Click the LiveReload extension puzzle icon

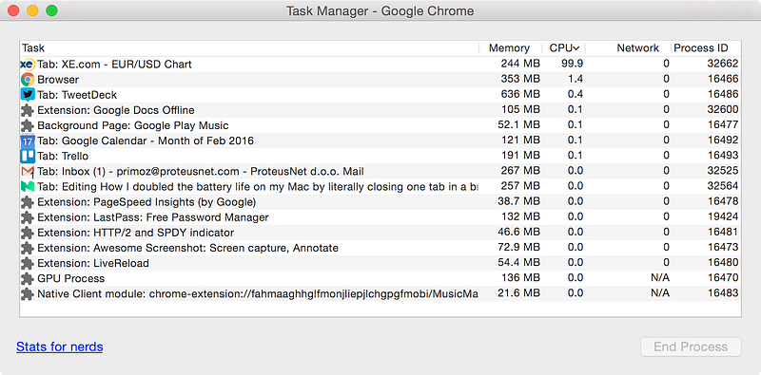[x=28, y=264]
